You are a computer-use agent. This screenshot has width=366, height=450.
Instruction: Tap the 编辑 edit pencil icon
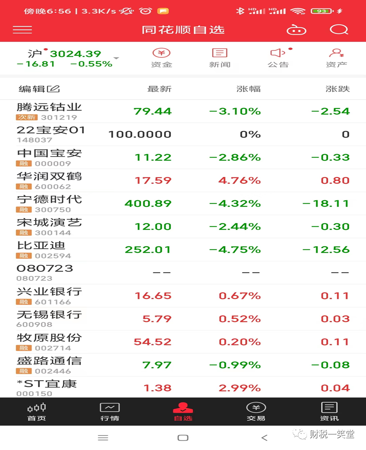[53, 89]
